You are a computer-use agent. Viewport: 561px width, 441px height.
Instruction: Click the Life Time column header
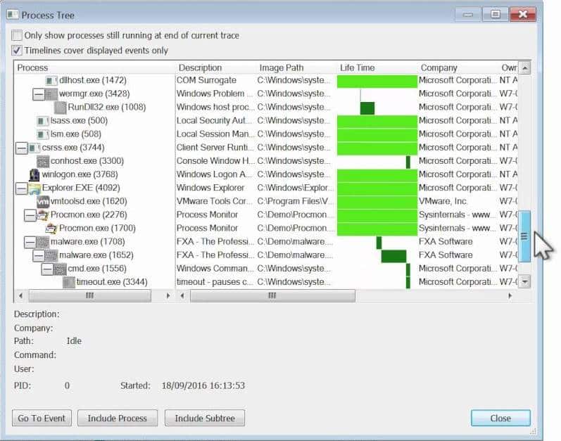tap(358, 68)
